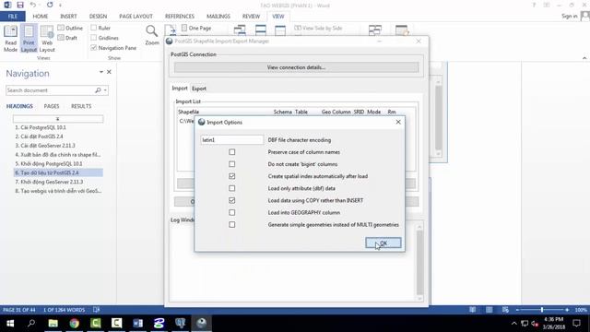Click search magnifier in Navigation pane
Screen dimensions: 590x332
(98, 90)
